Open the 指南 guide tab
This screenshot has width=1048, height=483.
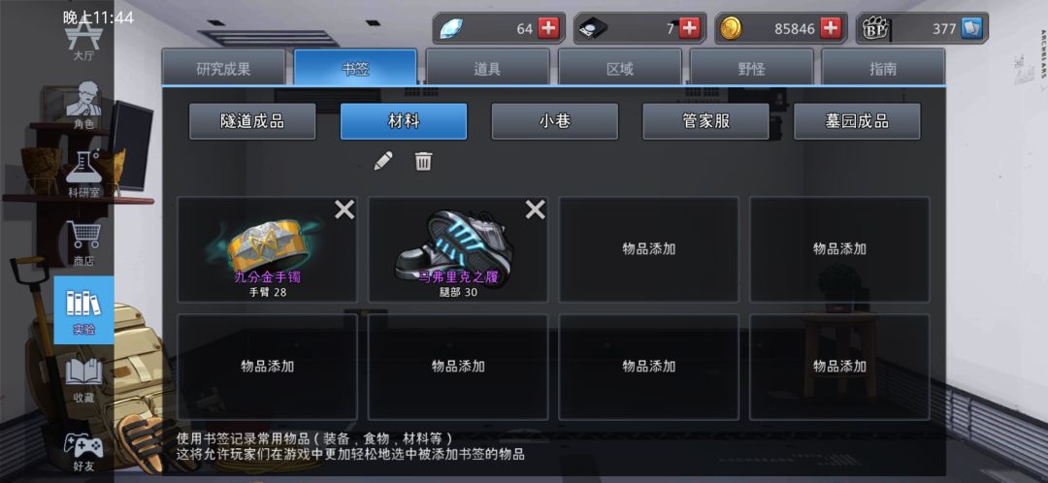pyautogui.click(x=883, y=68)
